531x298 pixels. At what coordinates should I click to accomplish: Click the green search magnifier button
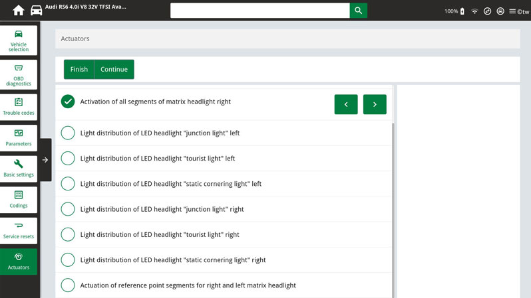coord(359,11)
